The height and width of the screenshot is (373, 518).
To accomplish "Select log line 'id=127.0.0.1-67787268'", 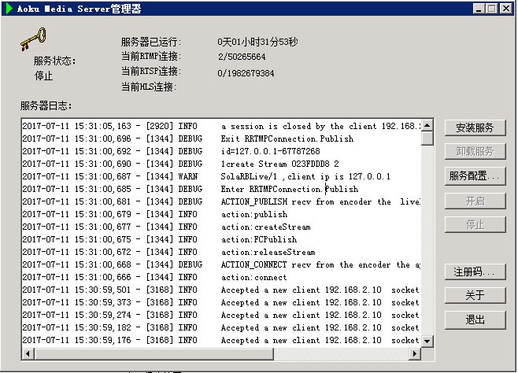I will pos(221,151).
